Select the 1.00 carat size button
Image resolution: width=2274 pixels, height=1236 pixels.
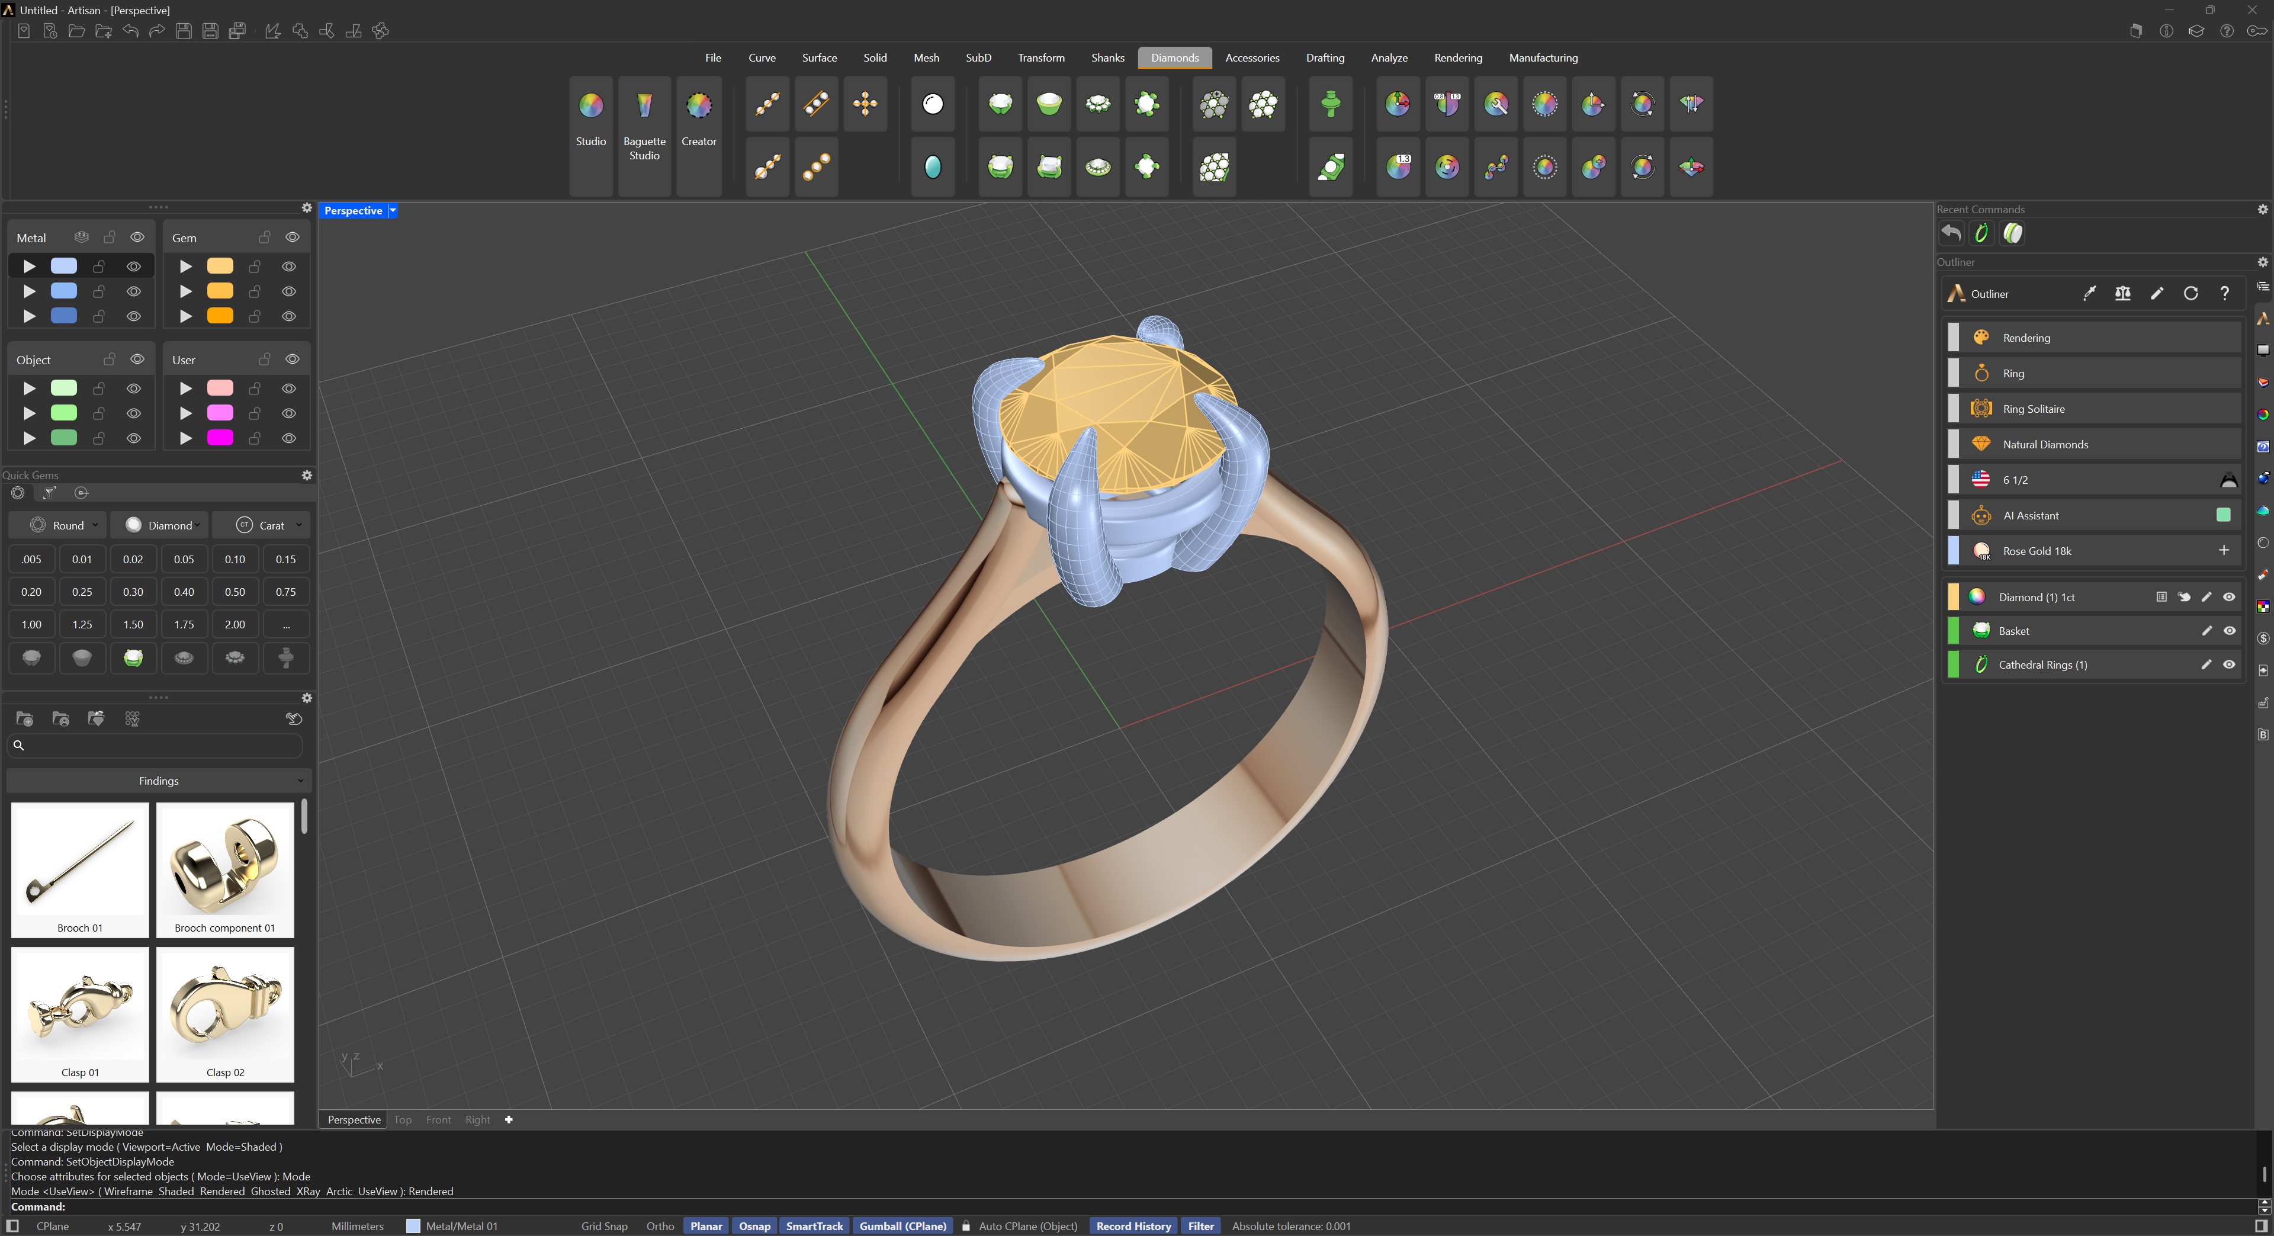coord(32,624)
